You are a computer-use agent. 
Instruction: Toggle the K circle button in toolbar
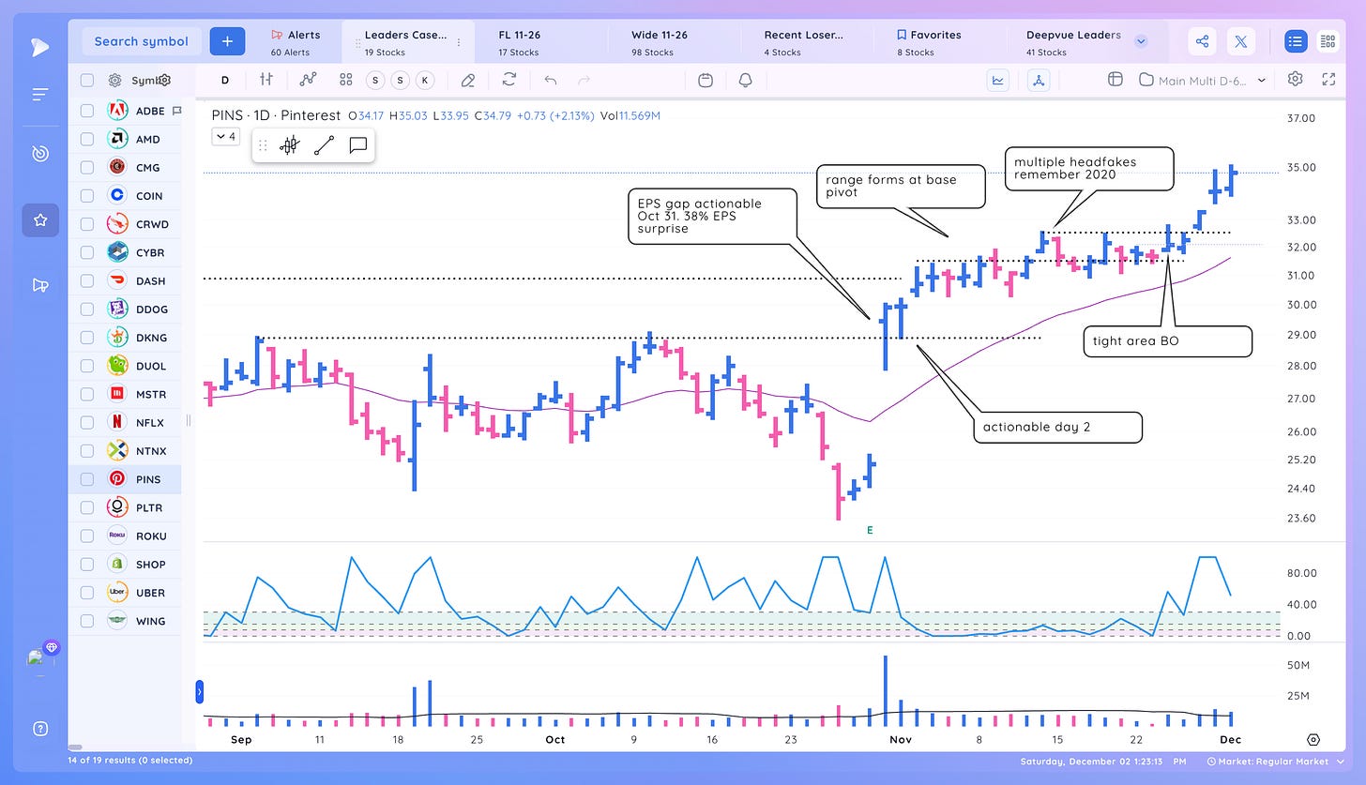click(425, 80)
